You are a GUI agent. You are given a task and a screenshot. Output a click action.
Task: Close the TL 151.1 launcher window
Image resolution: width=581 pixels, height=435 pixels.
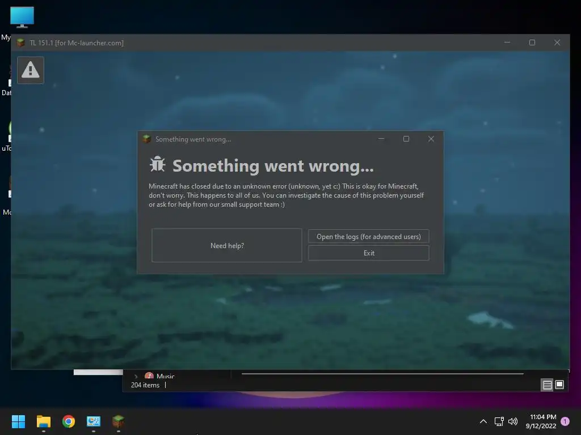point(557,42)
